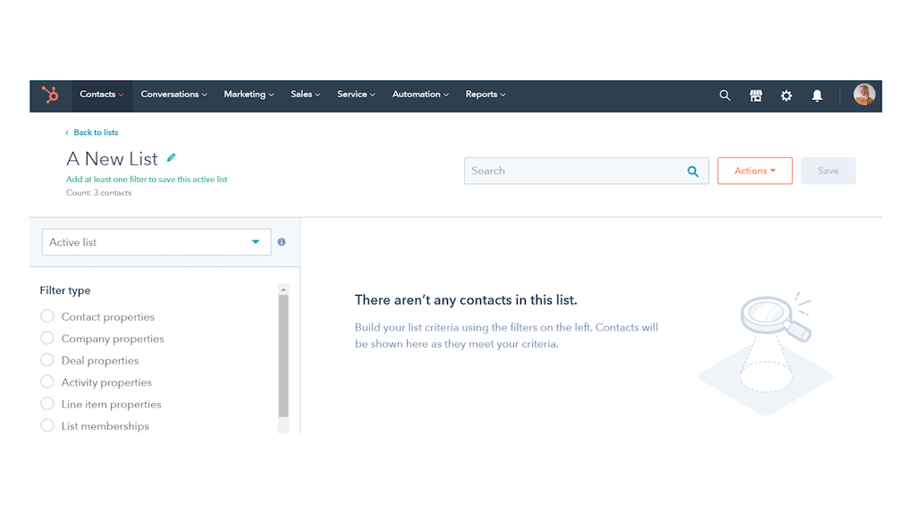Image resolution: width=912 pixels, height=511 pixels.
Task: Expand the Active list type dropdown
Action: pos(156,242)
